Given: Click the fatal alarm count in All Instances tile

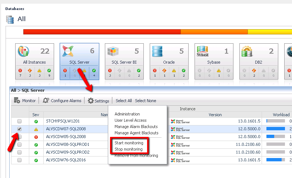Looking at the screenshot, I should click(x=20, y=75).
